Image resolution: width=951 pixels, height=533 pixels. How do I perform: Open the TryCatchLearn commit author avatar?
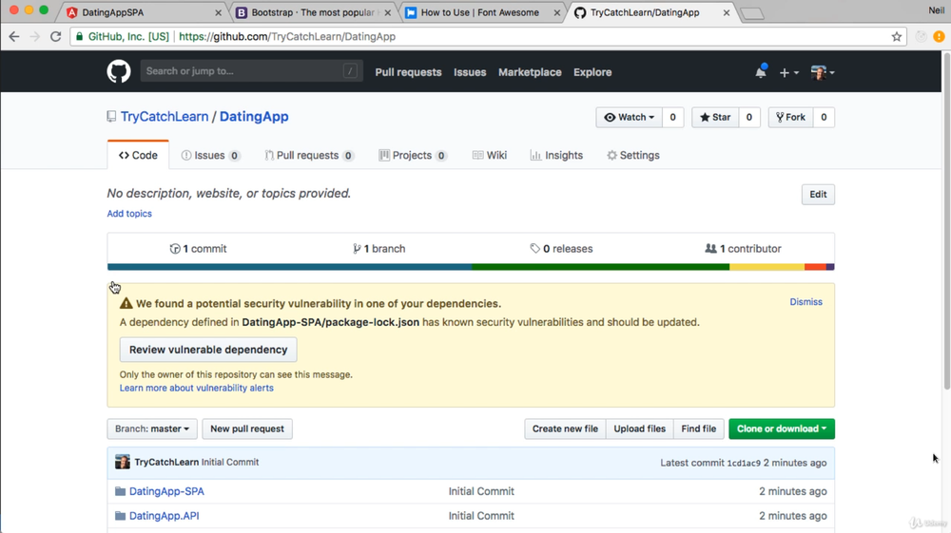pos(122,462)
